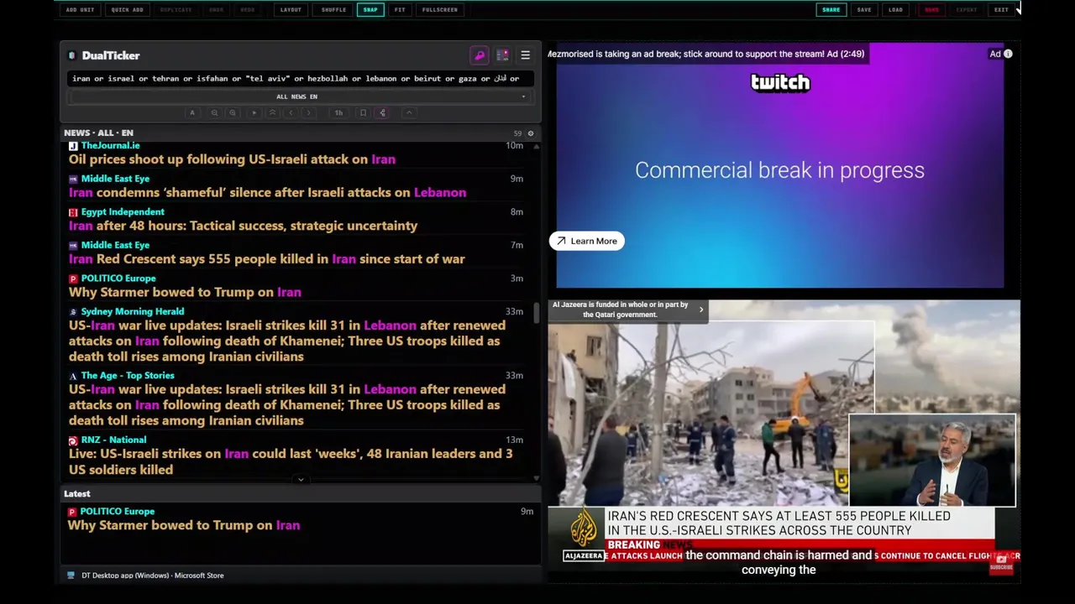Click the SHARE button at top right

(831, 10)
